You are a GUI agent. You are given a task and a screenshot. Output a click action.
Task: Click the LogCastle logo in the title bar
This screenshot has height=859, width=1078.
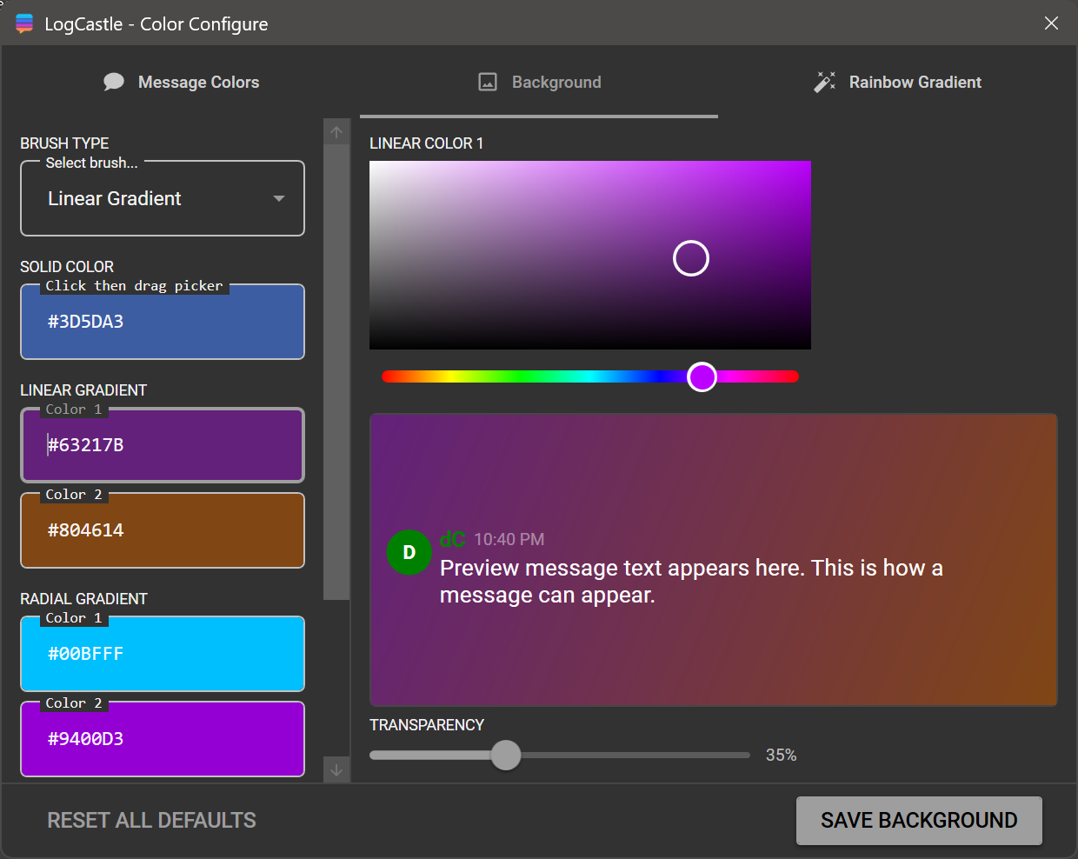[x=23, y=23]
